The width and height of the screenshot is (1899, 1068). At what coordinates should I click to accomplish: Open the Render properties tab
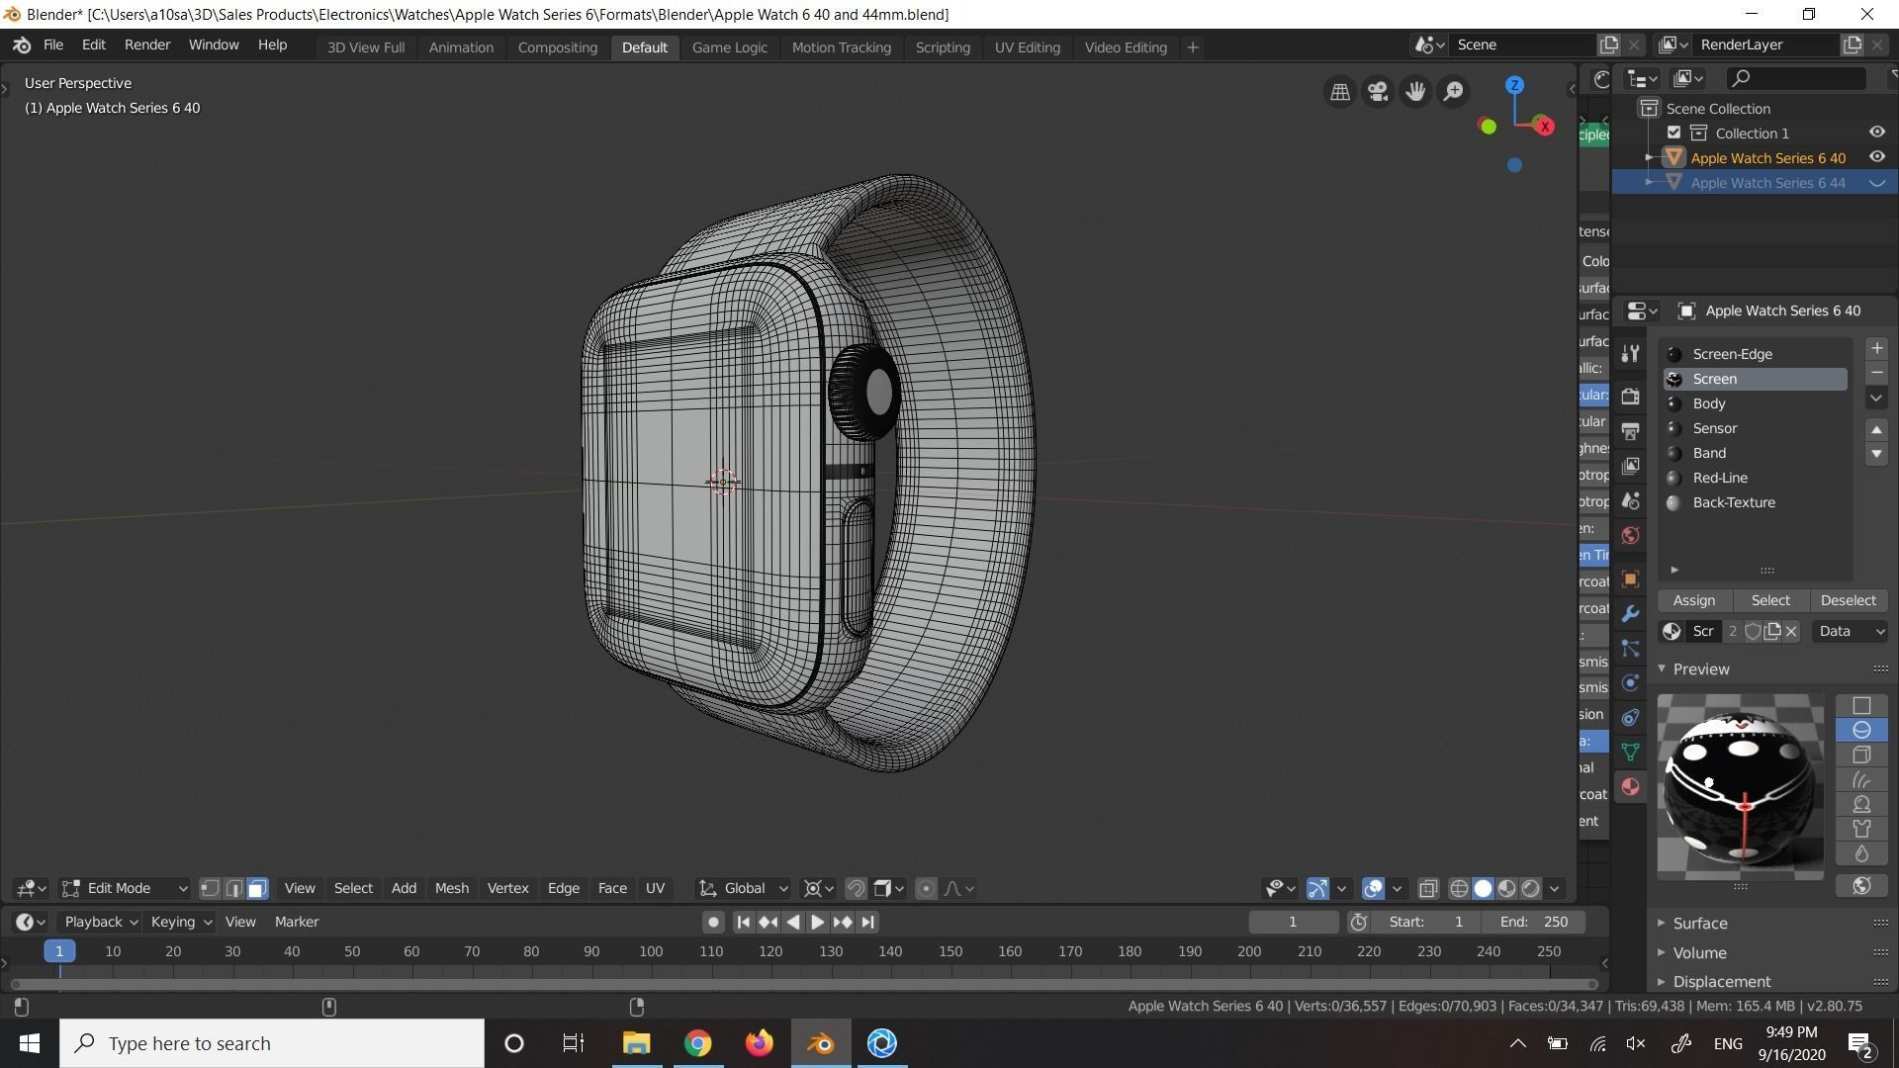pos(1630,397)
